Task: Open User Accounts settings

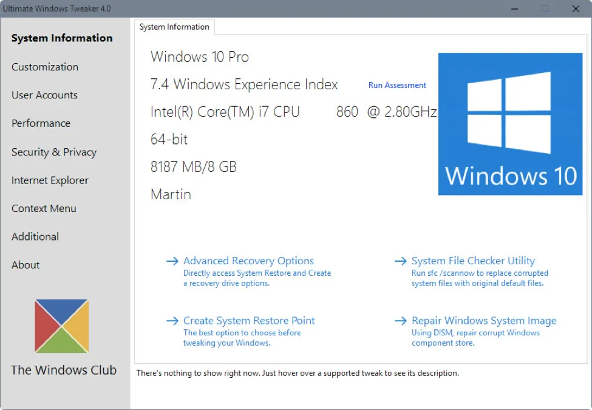Action: point(44,95)
